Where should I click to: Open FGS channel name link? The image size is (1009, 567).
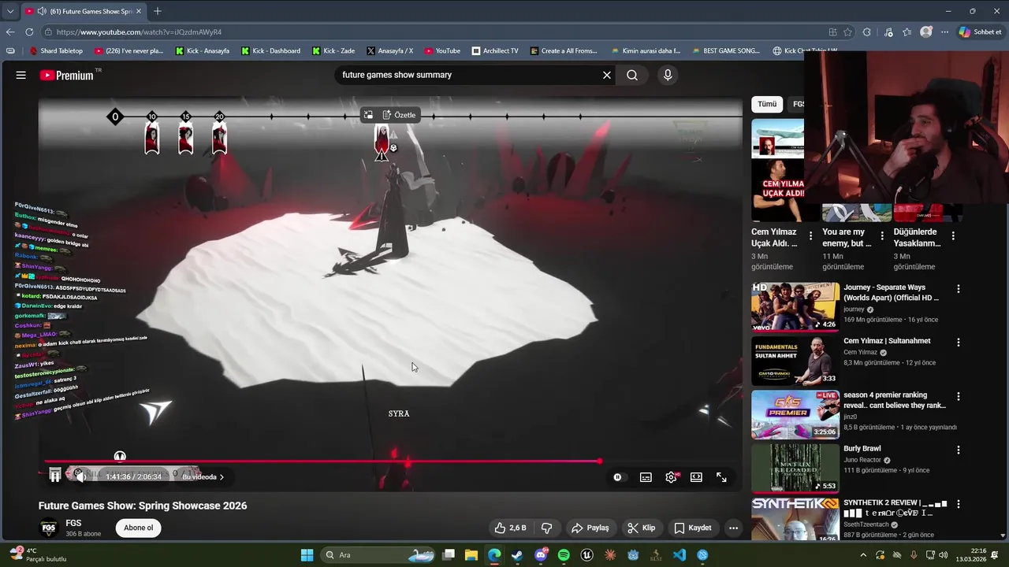click(73, 523)
